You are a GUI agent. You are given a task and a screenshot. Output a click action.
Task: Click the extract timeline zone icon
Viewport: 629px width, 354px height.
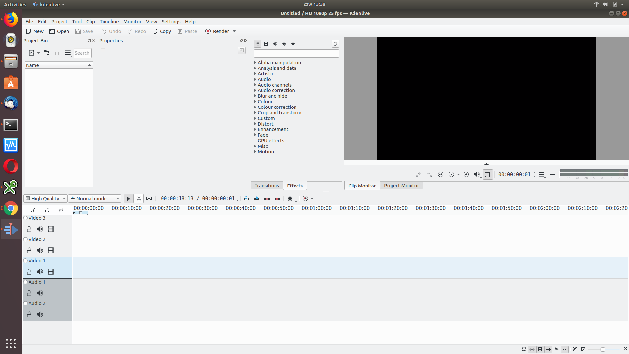click(x=267, y=198)
